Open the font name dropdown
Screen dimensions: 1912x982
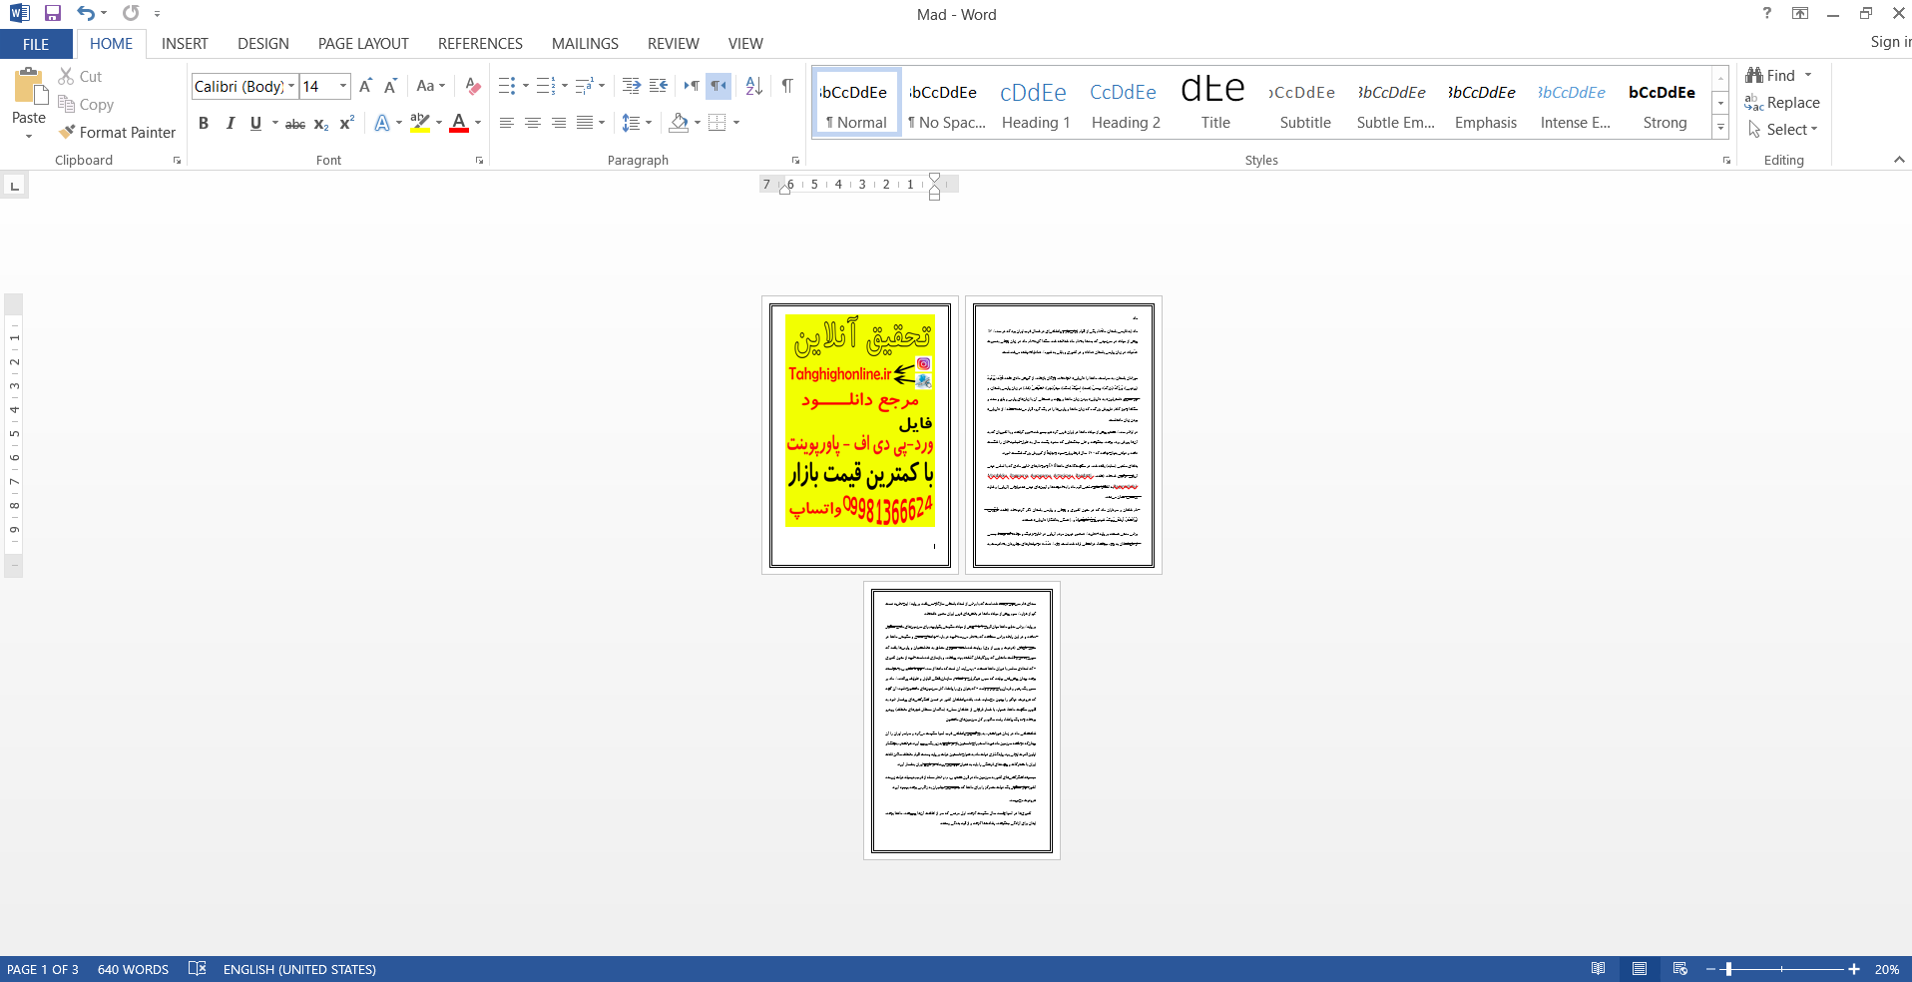[291, 87]
